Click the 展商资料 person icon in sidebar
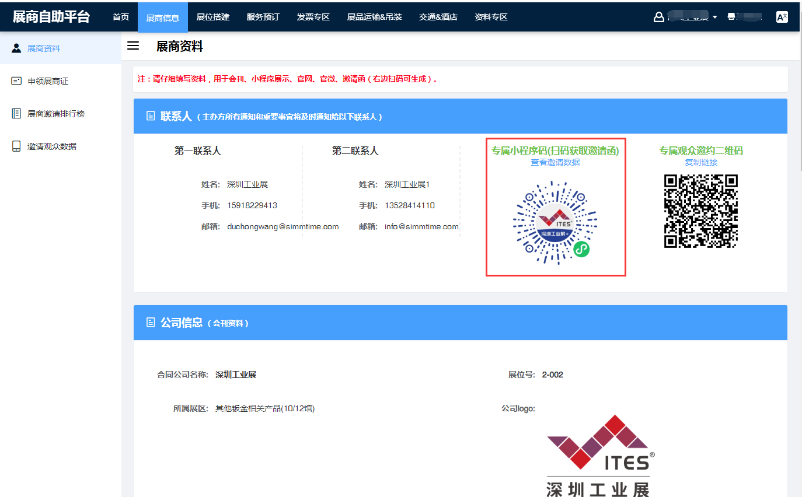This screenshot has height=497, width=802. click(16, 48)
